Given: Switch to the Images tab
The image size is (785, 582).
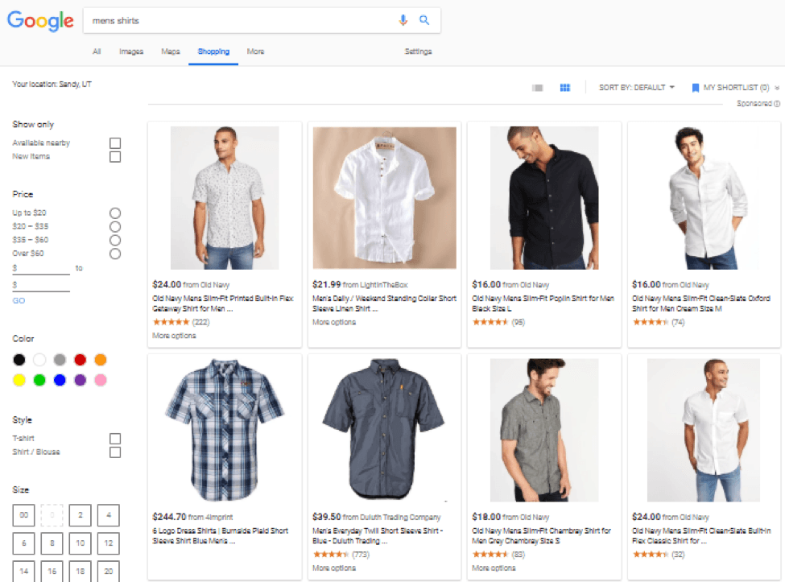Looking at the screenshot, I should (x=131, y=52).
